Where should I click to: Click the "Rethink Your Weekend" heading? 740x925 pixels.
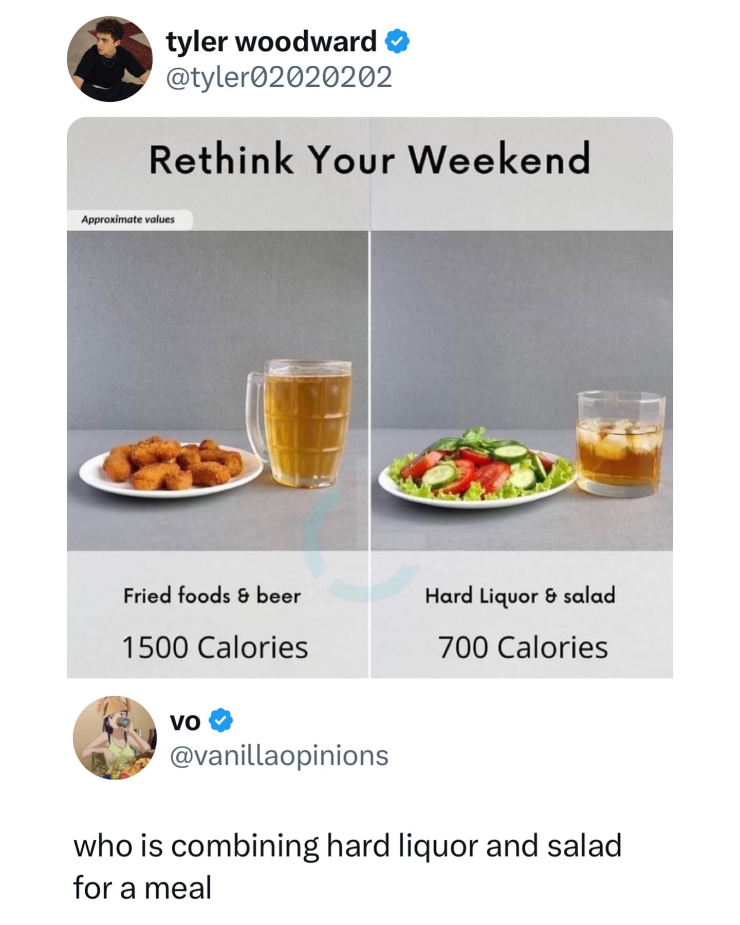pos(369,159)
